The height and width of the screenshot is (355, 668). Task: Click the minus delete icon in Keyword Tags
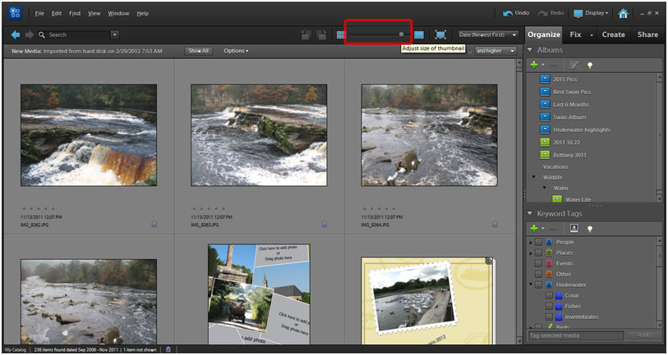[554, 230]
